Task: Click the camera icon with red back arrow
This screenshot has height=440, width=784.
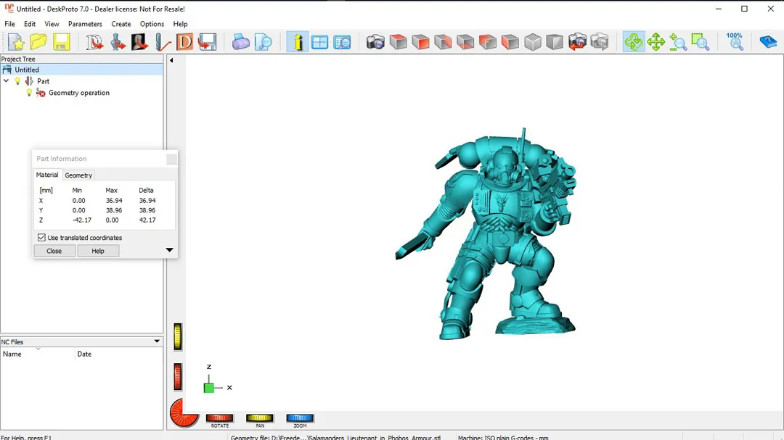Action: pos(577,42)
